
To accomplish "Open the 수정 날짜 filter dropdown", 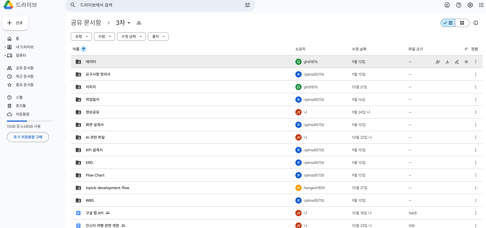I will click(x=131, y=37).
